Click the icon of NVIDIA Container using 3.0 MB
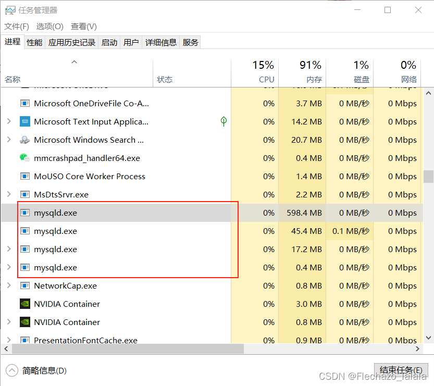 pyautogui.click(x=25, y=304)
